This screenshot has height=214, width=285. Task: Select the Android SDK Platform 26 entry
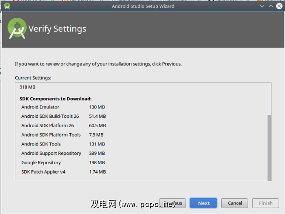coord(48,126)
